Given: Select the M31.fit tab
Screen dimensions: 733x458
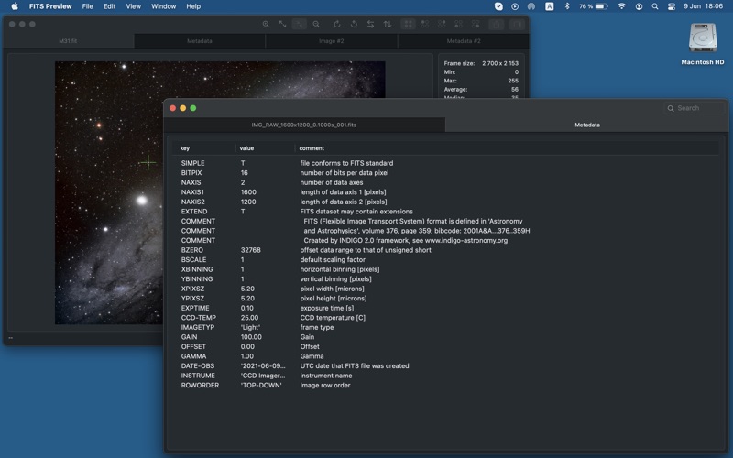Looking at the screenshot, I should pyautogui.click(x=69, y=41).
